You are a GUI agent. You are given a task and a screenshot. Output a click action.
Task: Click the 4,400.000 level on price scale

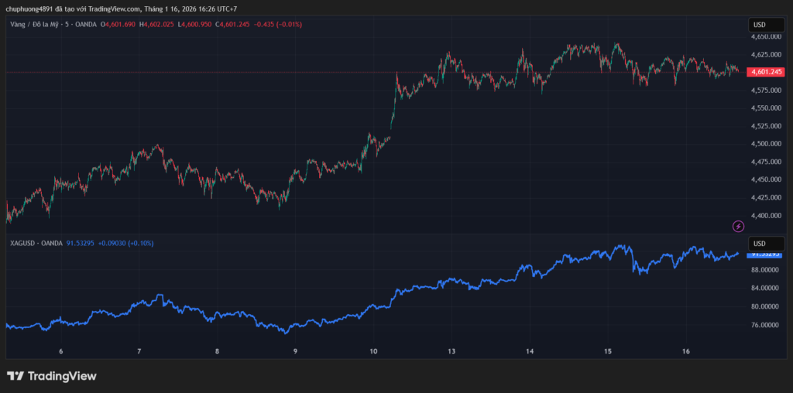(x=765, y=216)
